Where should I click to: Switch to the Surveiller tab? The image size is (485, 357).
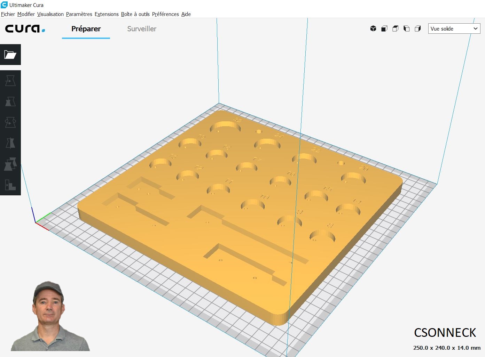pyautogui.click(x=142, y=29)
